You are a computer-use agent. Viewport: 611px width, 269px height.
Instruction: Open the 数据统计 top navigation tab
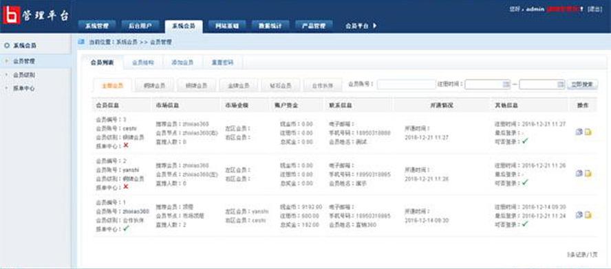click(x=270, y=26)
